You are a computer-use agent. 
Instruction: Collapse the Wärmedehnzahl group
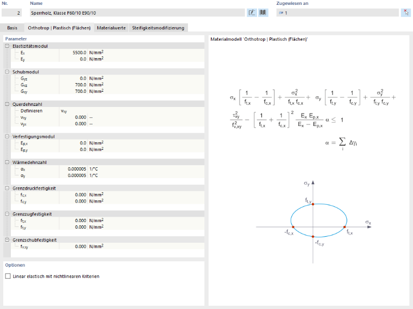[x=7, y=162]
